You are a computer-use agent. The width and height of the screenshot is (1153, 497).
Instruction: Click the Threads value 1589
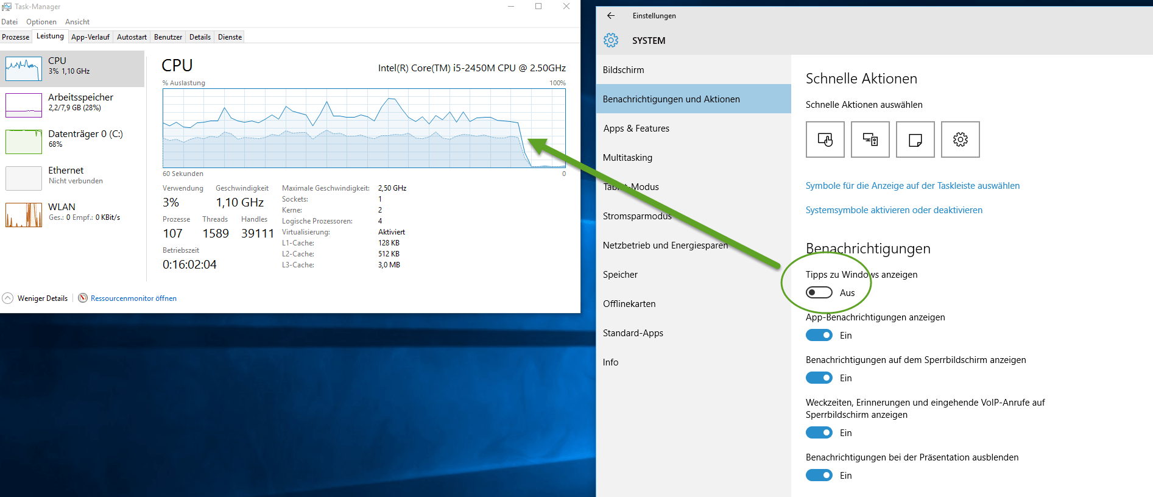coord(216,233)
